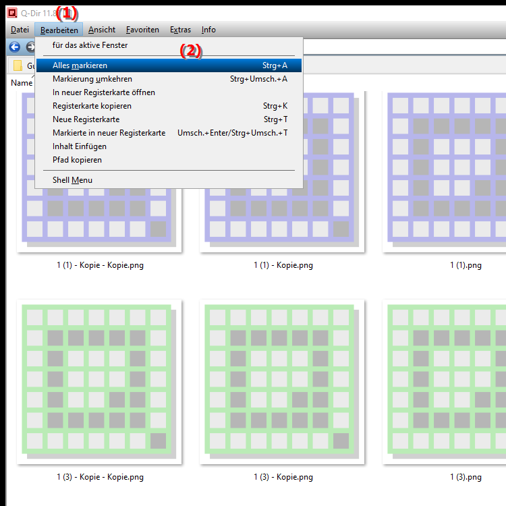
Task: Click file name 1 (3) - Kopie - Kopie.png
Action: (x=100, y=477)
